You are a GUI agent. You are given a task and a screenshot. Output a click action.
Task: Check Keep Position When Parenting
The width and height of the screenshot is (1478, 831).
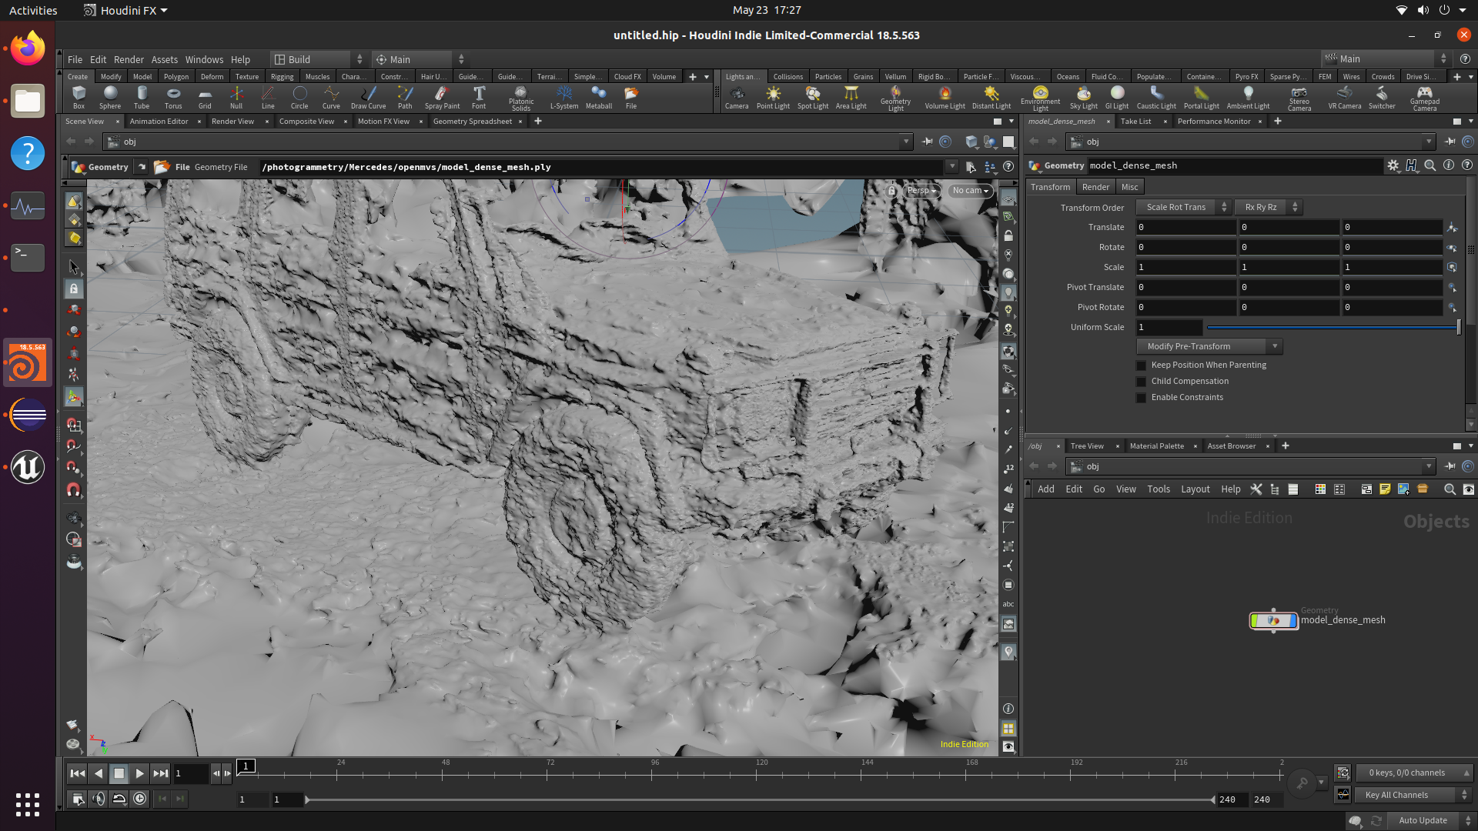[1141, 365]
